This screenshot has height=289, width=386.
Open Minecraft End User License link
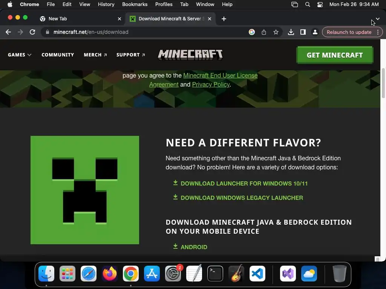[220, 75]
